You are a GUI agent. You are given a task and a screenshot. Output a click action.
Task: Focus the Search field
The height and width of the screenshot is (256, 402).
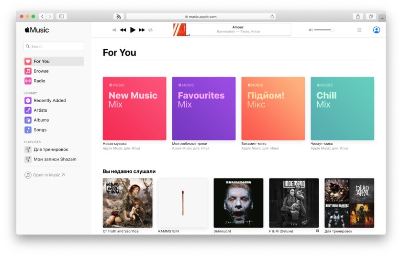(x=54, y=46)
